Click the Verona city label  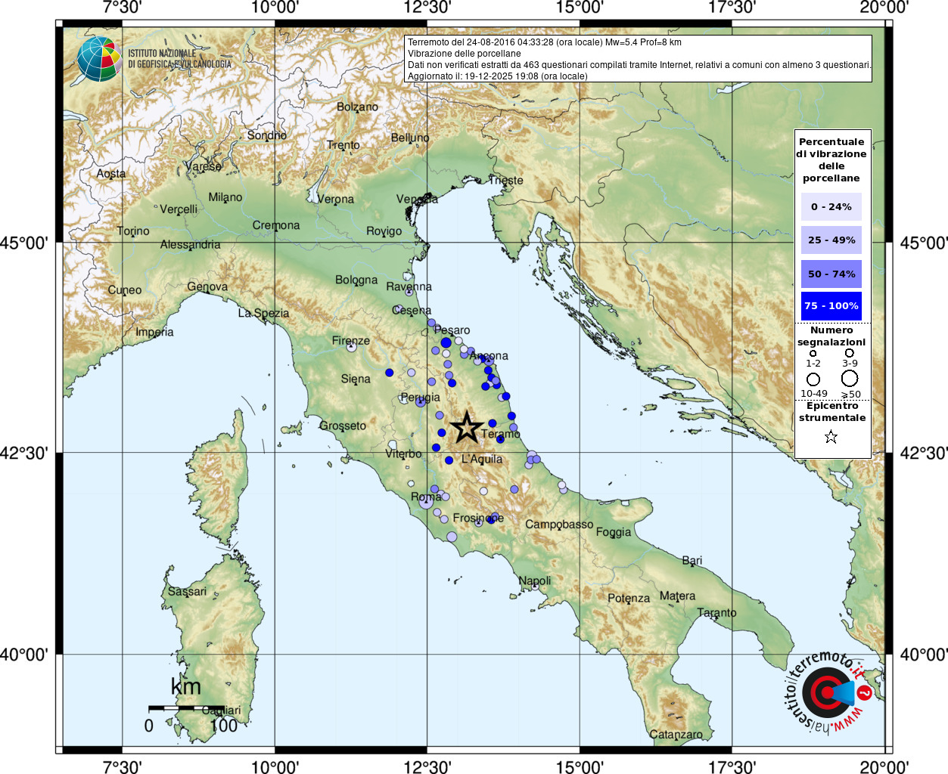point(336,200)
